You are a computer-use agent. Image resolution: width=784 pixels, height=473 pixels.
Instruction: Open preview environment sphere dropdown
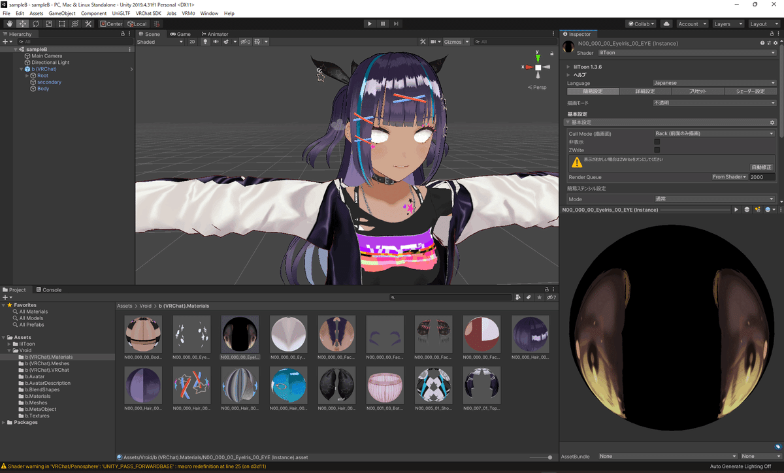pyautogui.click(x=769, y=210)
